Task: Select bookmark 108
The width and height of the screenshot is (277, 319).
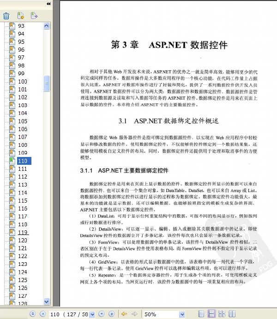Action: point(23,145)
